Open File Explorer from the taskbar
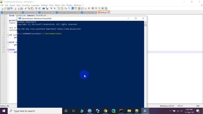The image size is (203, 114). pyautogui.click(x=129, y=111)
